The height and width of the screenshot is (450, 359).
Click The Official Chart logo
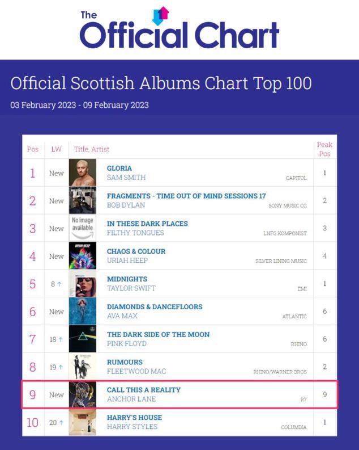click(x=179, y=30)
